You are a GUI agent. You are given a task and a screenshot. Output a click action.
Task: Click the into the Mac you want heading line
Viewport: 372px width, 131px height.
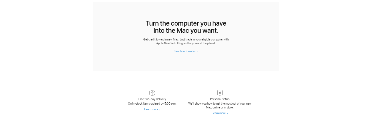coord(186,31)
